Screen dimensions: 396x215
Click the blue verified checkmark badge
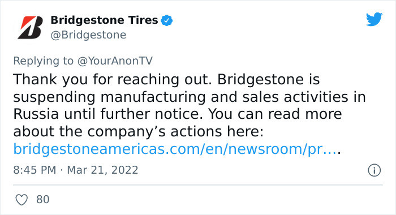point(167,20)
